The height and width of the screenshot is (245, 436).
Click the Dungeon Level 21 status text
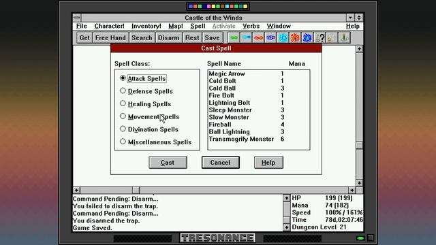[320, 227]
